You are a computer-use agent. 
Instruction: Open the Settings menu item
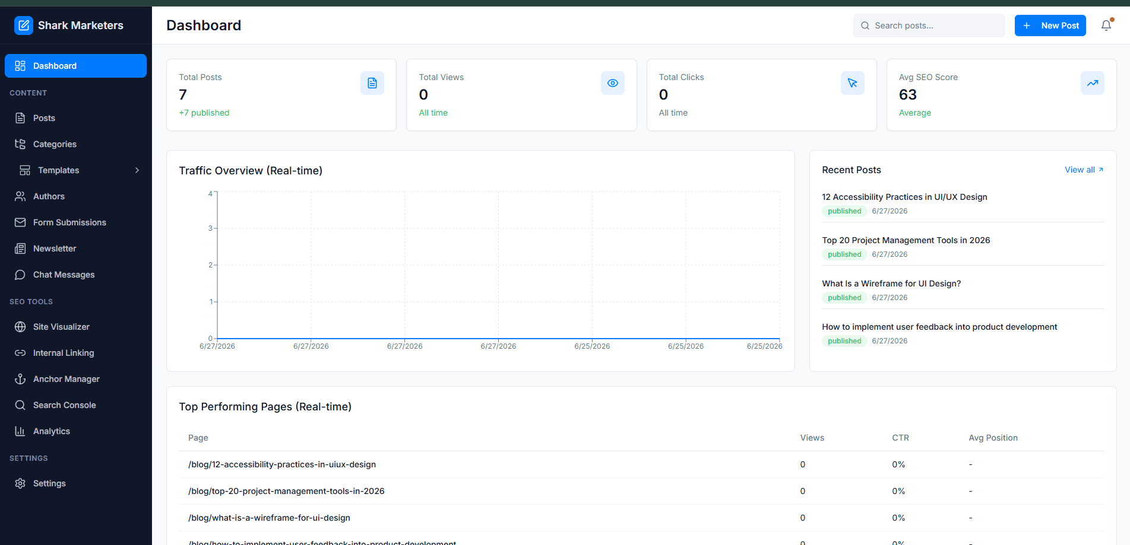click(x=75, y=483)
